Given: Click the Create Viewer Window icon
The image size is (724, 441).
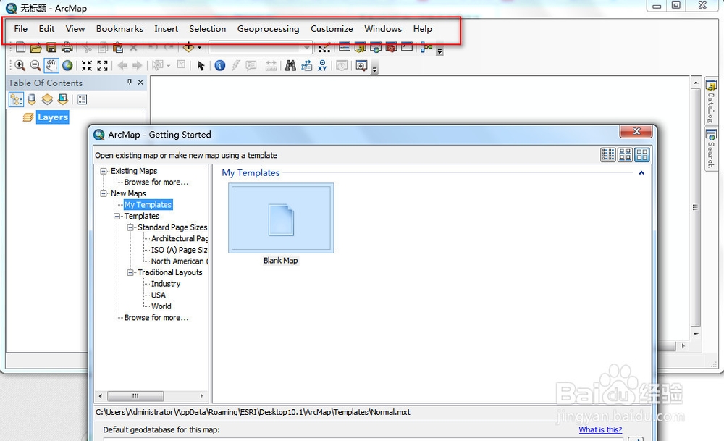Looking at the screenshot, I should [361, 66].
